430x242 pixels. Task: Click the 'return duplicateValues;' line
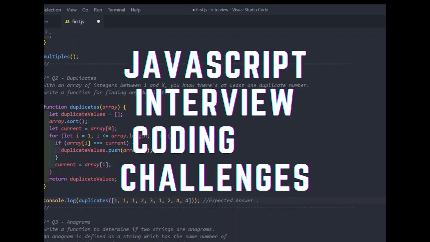83,179
